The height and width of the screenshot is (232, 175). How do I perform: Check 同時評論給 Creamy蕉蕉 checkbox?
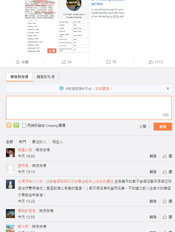24,125
